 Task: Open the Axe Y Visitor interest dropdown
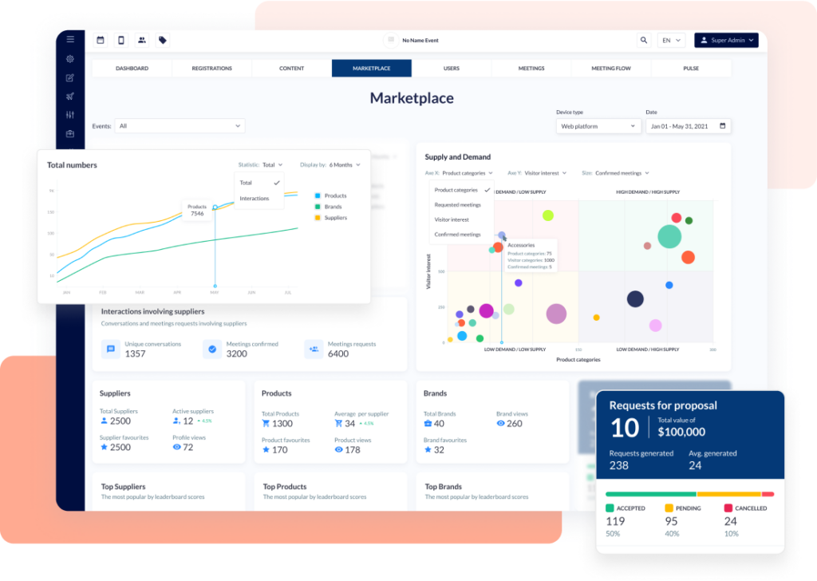[x=546, y=173]
